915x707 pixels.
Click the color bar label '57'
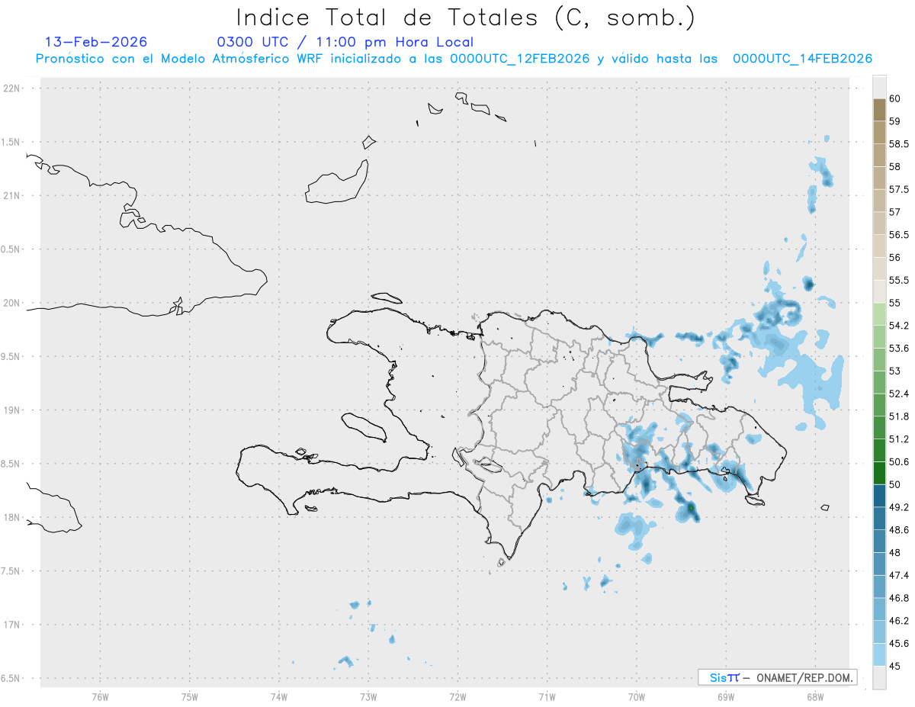895,212
